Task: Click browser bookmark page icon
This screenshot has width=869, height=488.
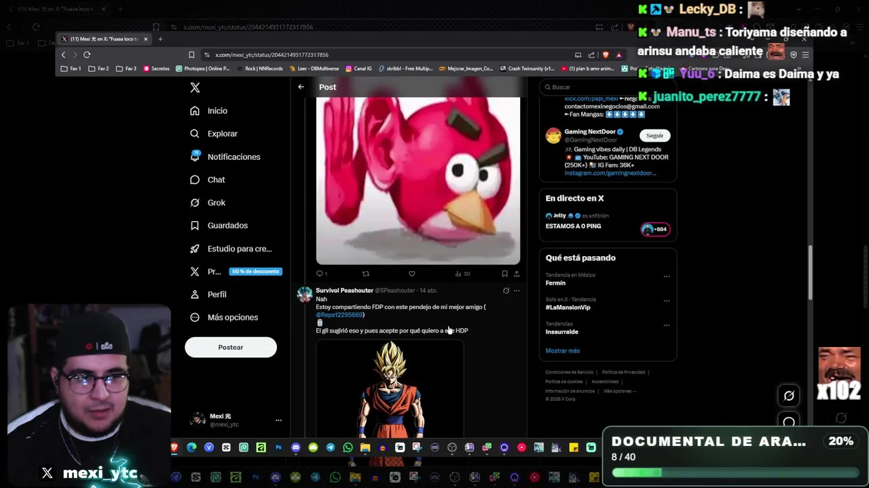Action: [x=191, y=55]
